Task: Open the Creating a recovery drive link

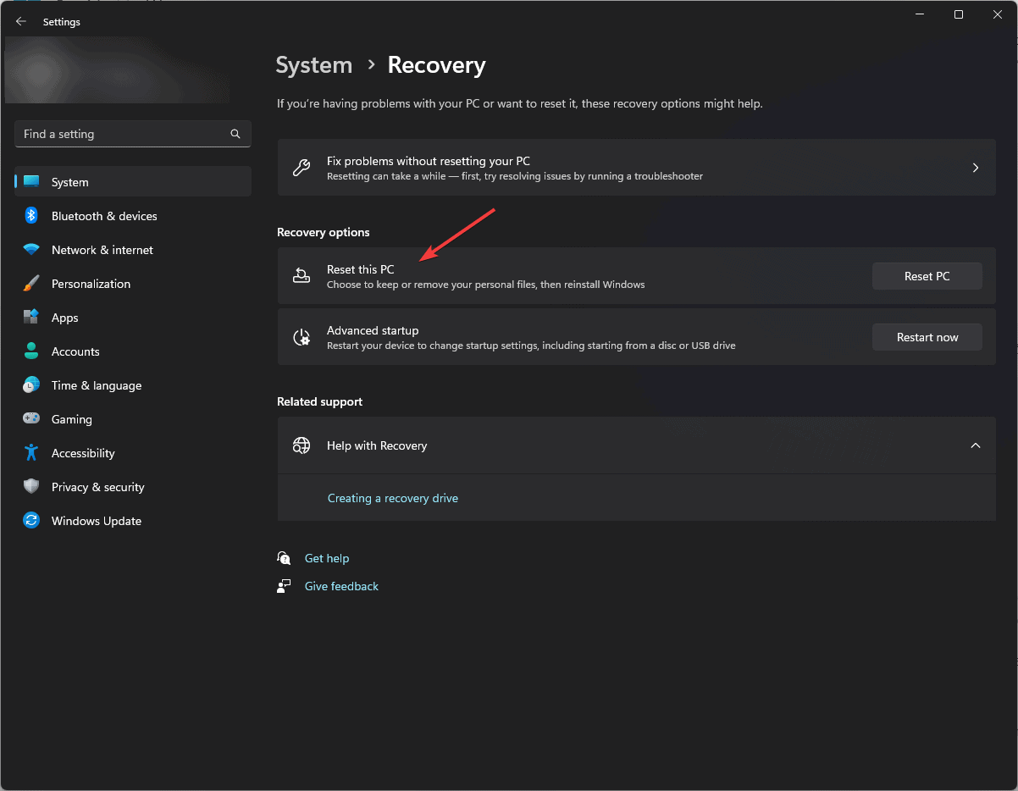Action: click(x=393, y=498)
